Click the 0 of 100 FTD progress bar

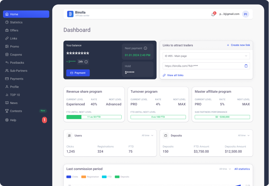[x=158, y=117]
